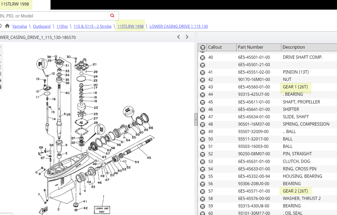
Task: Add CLUTCH, DOG to cart icon
Action: tap(202, 162)
